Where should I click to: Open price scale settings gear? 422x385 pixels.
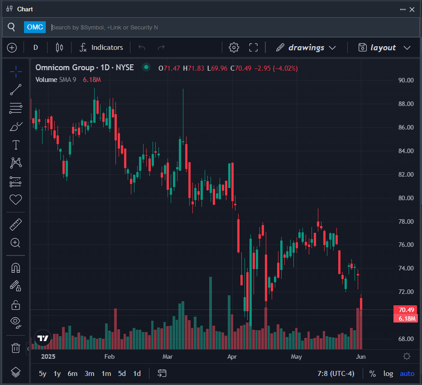click(x=407, y=356)
